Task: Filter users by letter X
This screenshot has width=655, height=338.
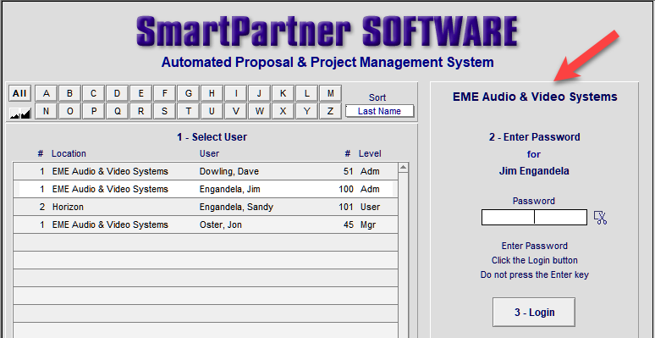Action: click(x=283, y=111)
